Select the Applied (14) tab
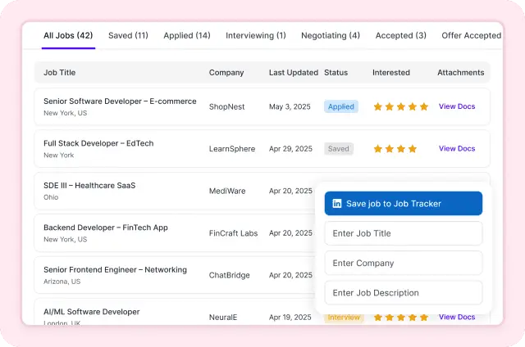Screen dimensions: 525x347 (186, 35)
